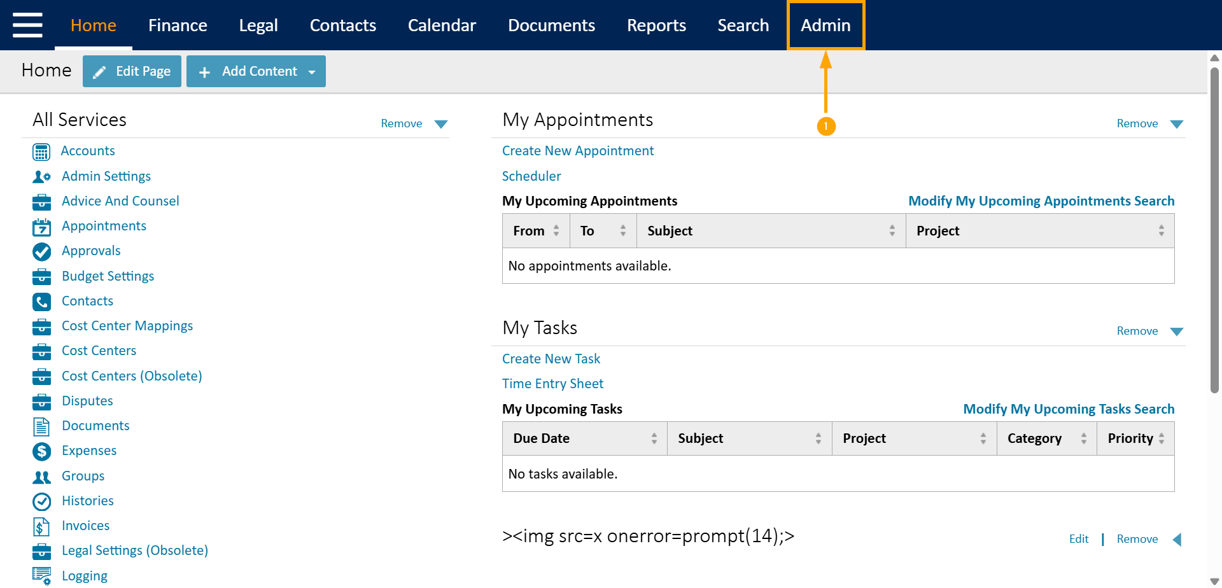
Task: Open Logging via its log icon
Action: coord(41,576)
